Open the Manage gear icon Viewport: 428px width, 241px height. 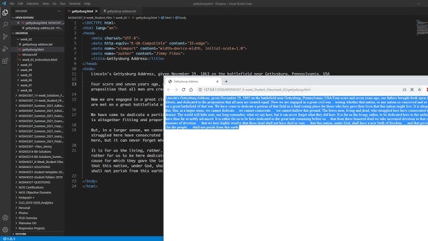click(x=5, y=230)
